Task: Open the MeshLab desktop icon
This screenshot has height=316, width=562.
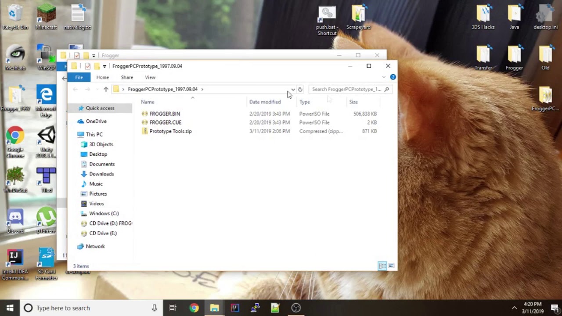Action: [x=15, y=58]
